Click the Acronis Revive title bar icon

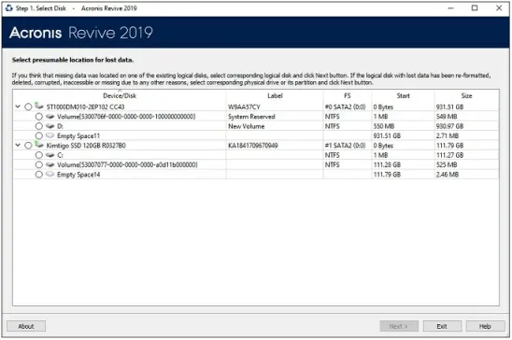8,8
